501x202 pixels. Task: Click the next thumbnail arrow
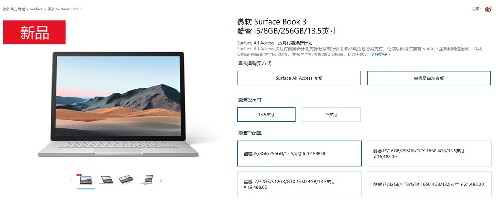click(x=161, y=180)
